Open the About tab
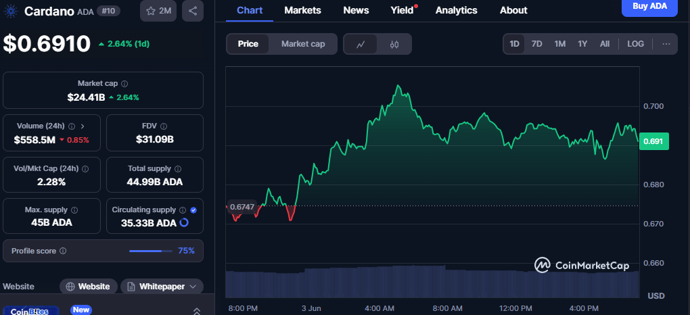The height and width of the screenshot is (315, 690). tap(513, 10)
